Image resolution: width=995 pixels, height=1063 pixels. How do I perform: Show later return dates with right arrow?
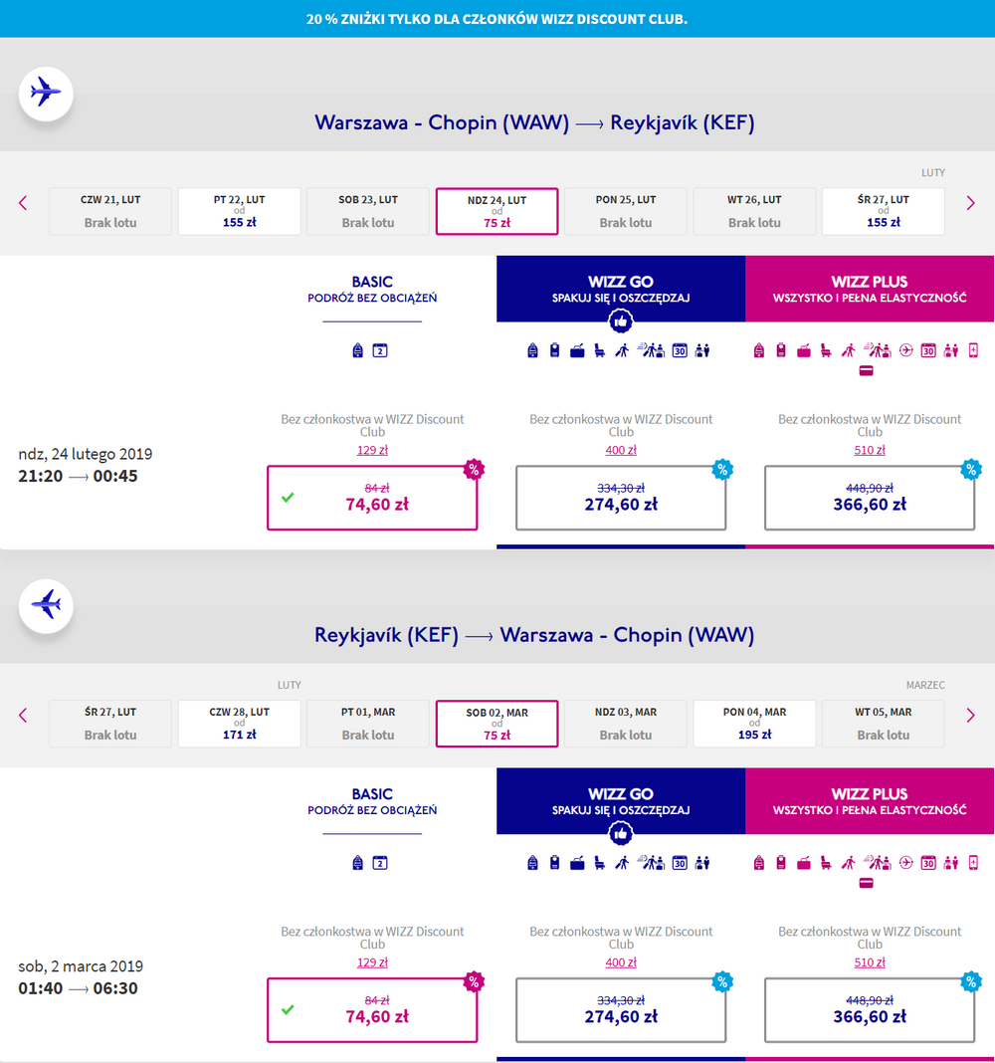coord(970,716)
